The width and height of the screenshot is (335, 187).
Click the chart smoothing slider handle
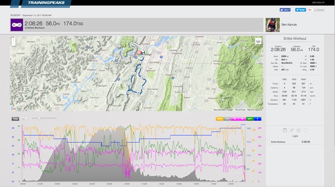pos(39,118)
